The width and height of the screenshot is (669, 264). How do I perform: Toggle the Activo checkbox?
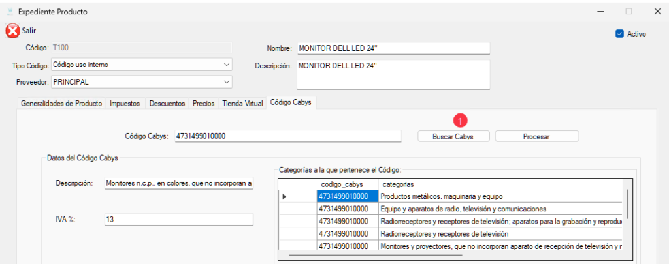(x=619, y=34)
